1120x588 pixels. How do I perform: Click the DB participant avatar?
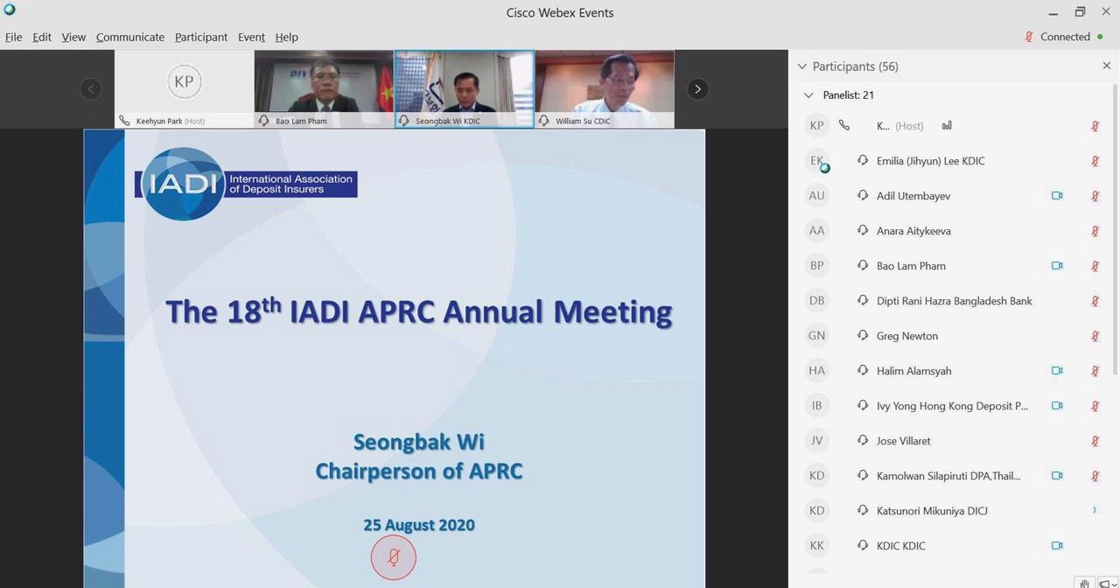pos(816,301)
